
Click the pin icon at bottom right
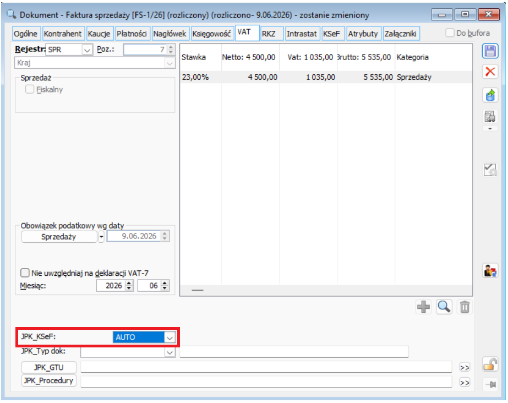pyautogui.click(x=490, y=384)
